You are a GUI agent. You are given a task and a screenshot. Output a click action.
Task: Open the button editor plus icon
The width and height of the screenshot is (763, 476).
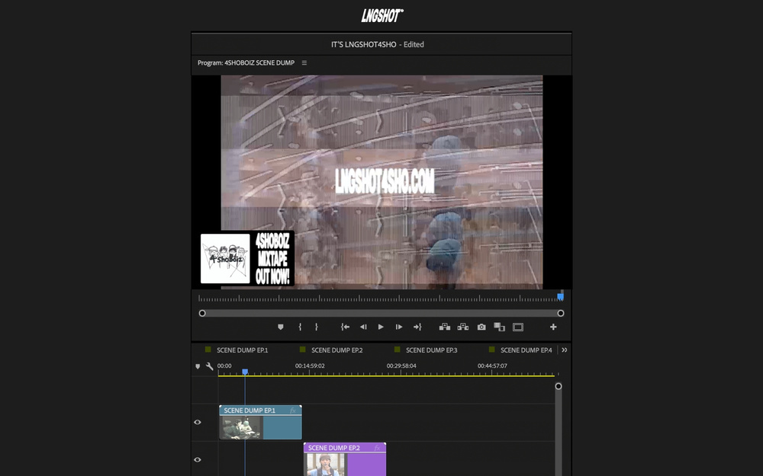[553, 327]
